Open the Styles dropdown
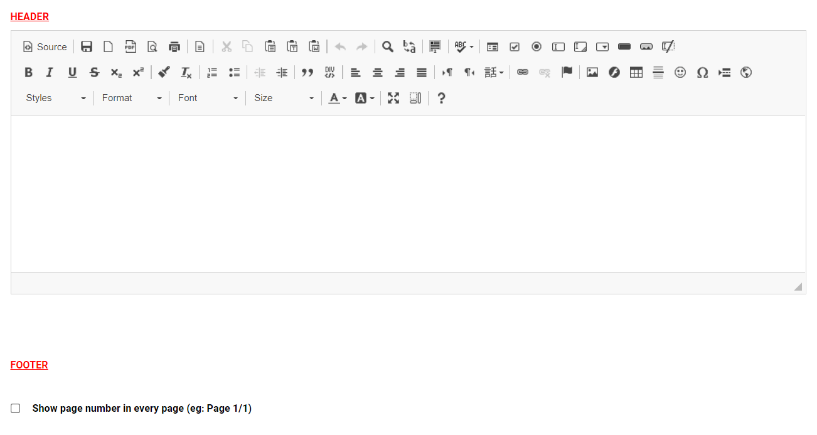817x435 pixels. click(x=55, y=98)
